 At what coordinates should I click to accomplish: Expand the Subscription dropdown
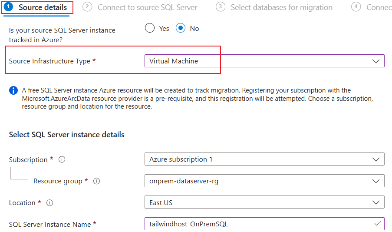point(264,159)
